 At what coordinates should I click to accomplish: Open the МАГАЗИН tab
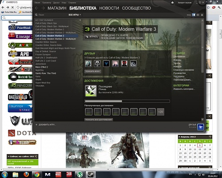pos(57,8)
